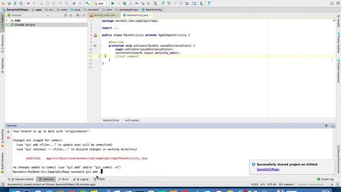The width and height of the screenshot is (341, 192).
Task: Click the Back navigation diamond arrow icon
Action: pyautogui.click(x=74, y=4)
